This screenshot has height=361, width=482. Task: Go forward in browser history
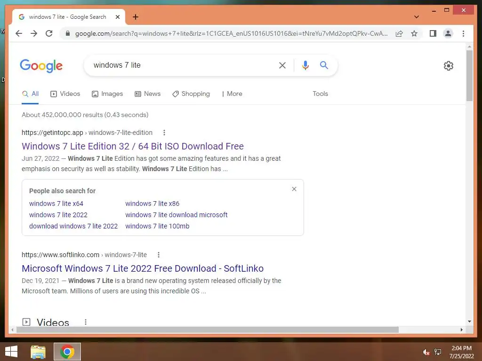[x=34, y=33]
